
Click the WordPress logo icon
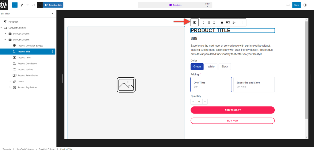tap(4, 5)
